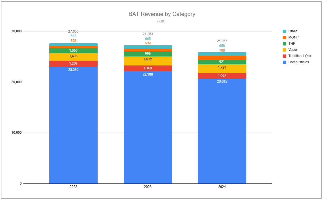Select the 2023 THP segment 996
The image size is (323, 200).
(x=148, y=54)
